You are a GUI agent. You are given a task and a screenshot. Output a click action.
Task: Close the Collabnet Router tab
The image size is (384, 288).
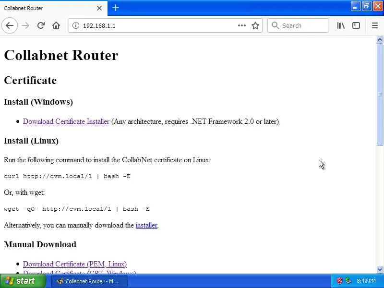coord(99,8)
